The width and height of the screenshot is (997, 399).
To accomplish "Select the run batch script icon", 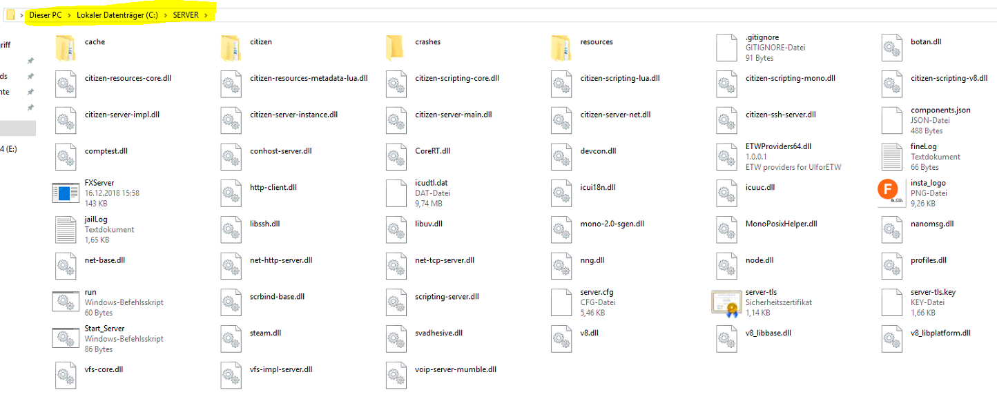I will 66,302.
